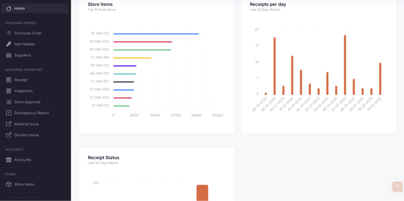404x201 pixels.
Task: Click the 'Top 10 Store Items' subtitle
Action: point(102,10)
